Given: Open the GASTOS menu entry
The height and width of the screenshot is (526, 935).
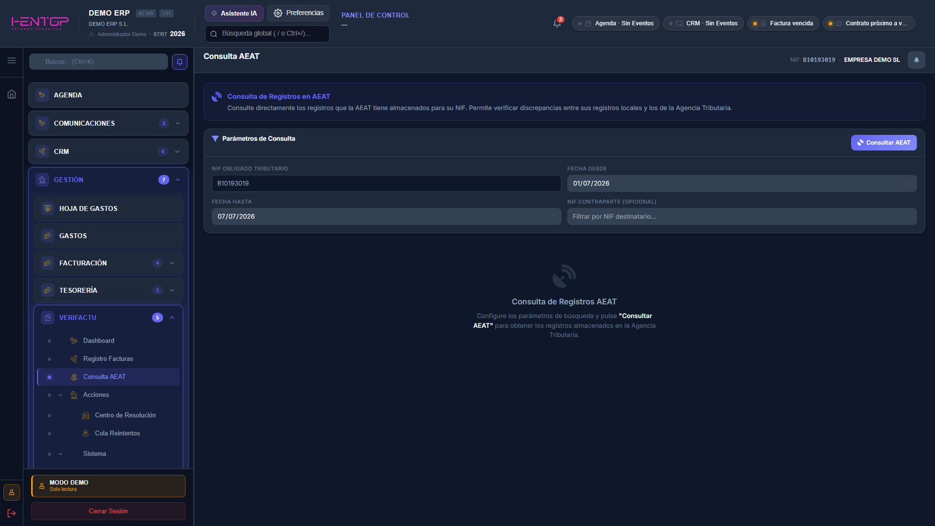Looking at the screenshot, I should tap(108, 236).
